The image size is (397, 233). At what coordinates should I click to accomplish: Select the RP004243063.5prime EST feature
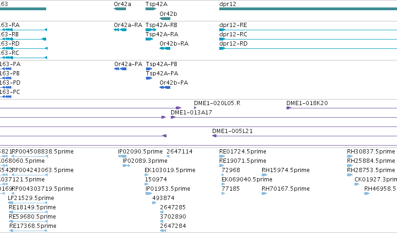pyautogui.click(x=30, y=175)
